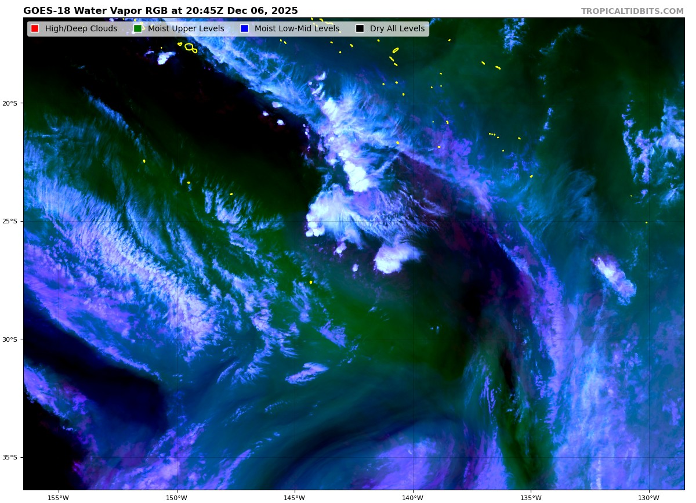
Task: Click the 25°S latitude axis label
Action: tap(10, 221)
